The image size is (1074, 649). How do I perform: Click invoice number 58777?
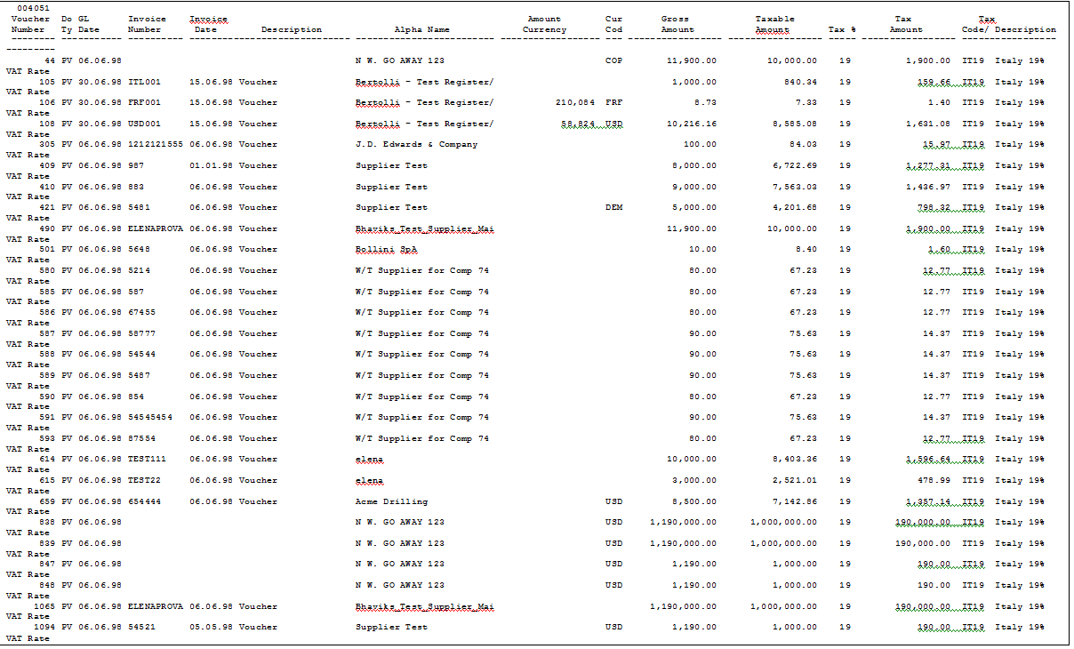pyautogui.click(x=141, y=333)
